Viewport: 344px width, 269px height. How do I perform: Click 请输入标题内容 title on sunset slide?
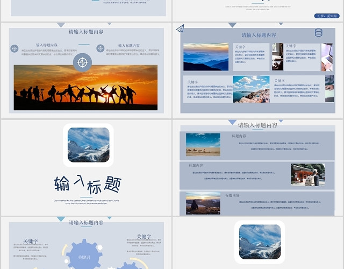pos(86,32)
